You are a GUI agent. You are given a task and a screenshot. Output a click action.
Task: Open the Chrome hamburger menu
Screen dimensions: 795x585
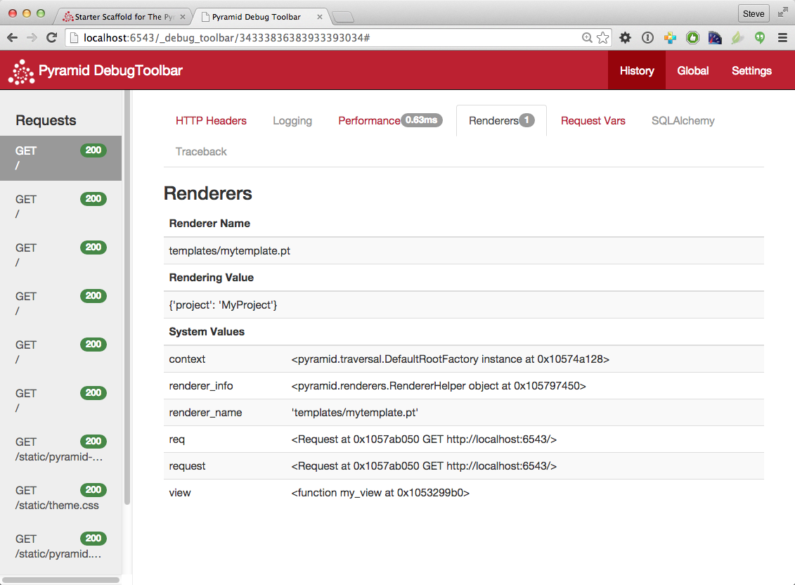782,38
